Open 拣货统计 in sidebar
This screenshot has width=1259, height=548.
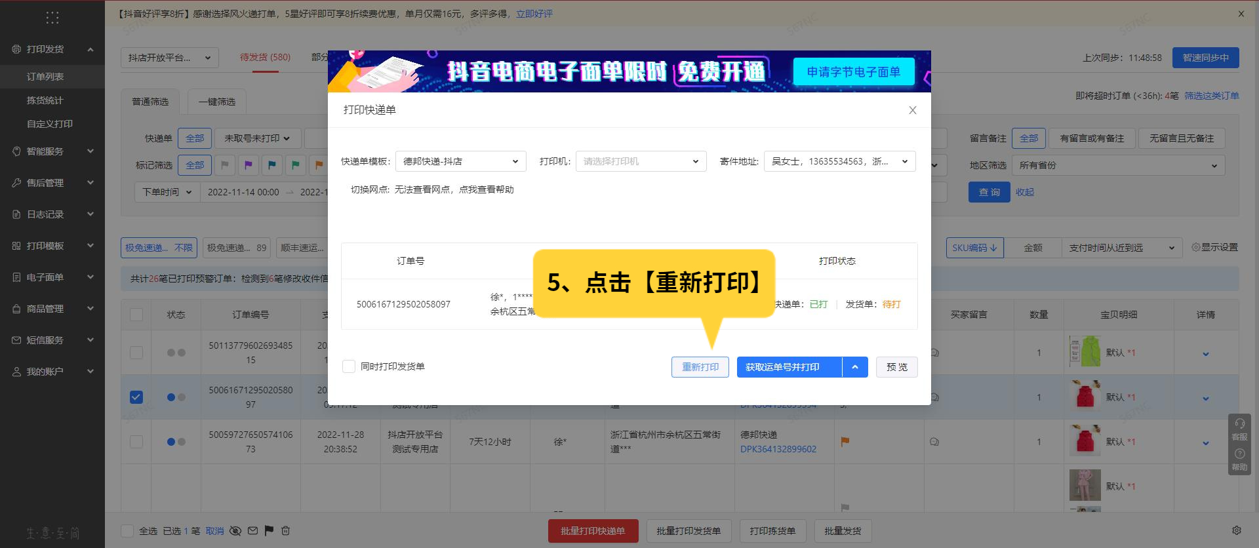[52, 100]
